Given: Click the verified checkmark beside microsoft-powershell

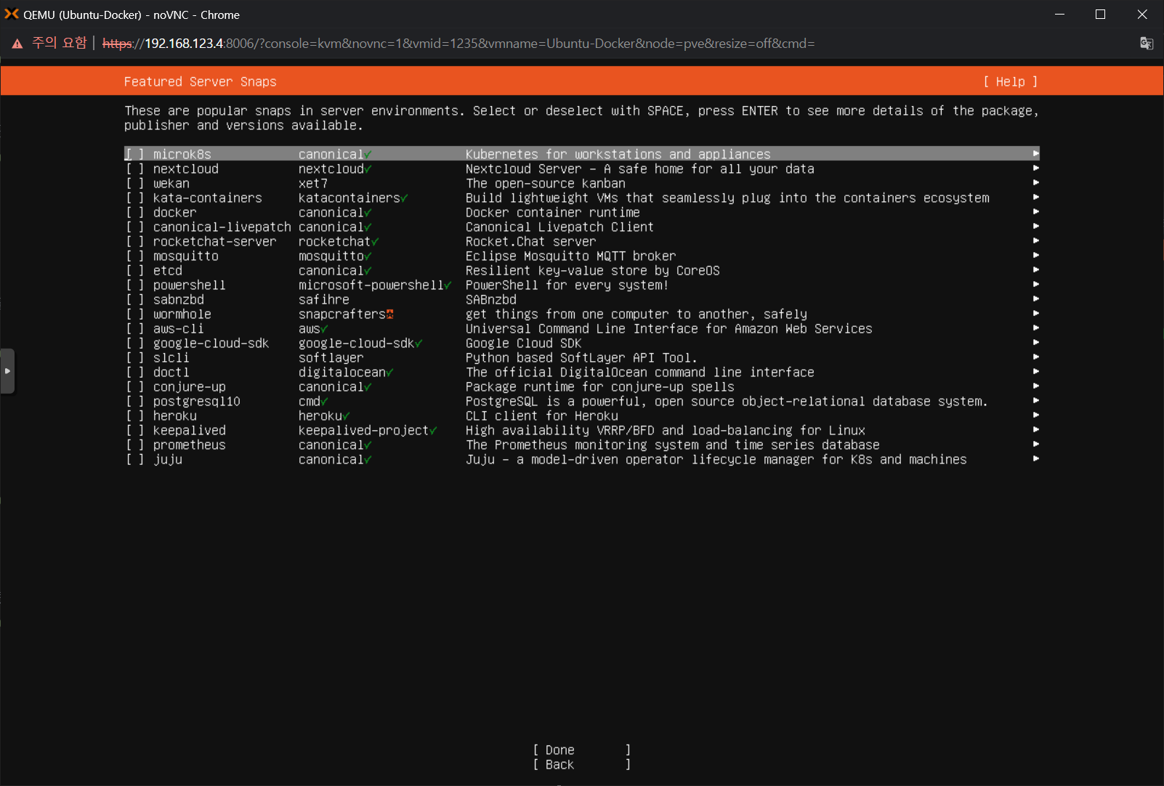Looking at the screenshot, I should tap(448, 285).
